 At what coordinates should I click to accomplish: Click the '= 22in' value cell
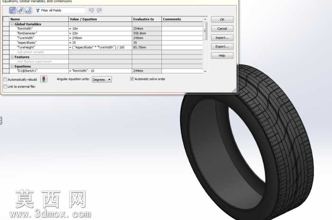[100, 33]
